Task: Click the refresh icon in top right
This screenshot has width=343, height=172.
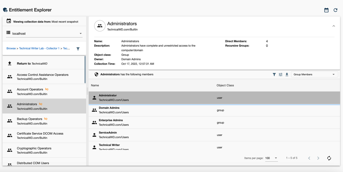Action: [x=336, y=10]
